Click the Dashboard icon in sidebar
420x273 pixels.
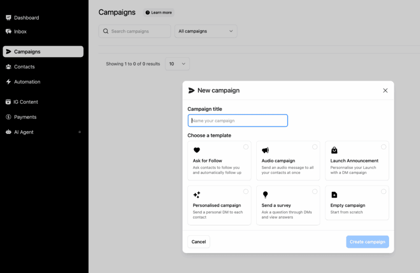tap(8, 18)
